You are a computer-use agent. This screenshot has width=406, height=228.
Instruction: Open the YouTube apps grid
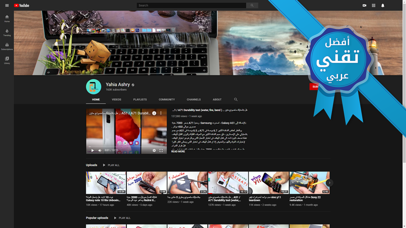[x=373, y=5]
